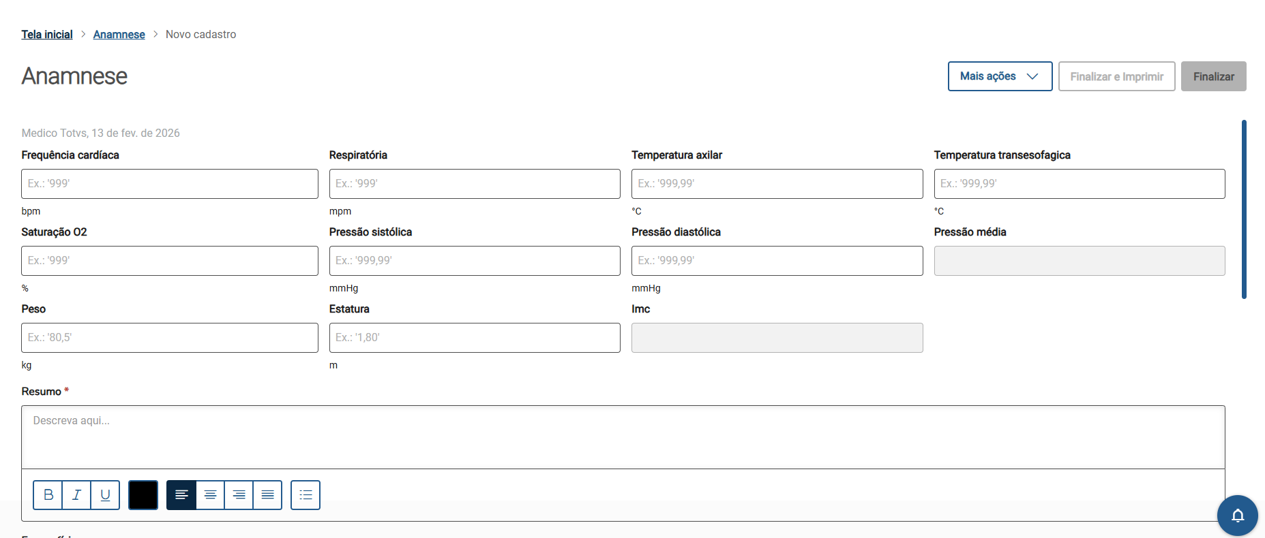
Task: Click the vertical page scrollbar
Action: 1244,209
